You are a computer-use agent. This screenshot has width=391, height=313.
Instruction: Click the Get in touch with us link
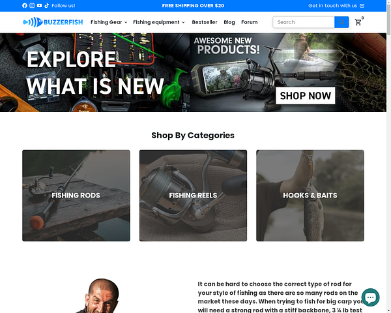[x=332, y=6]
